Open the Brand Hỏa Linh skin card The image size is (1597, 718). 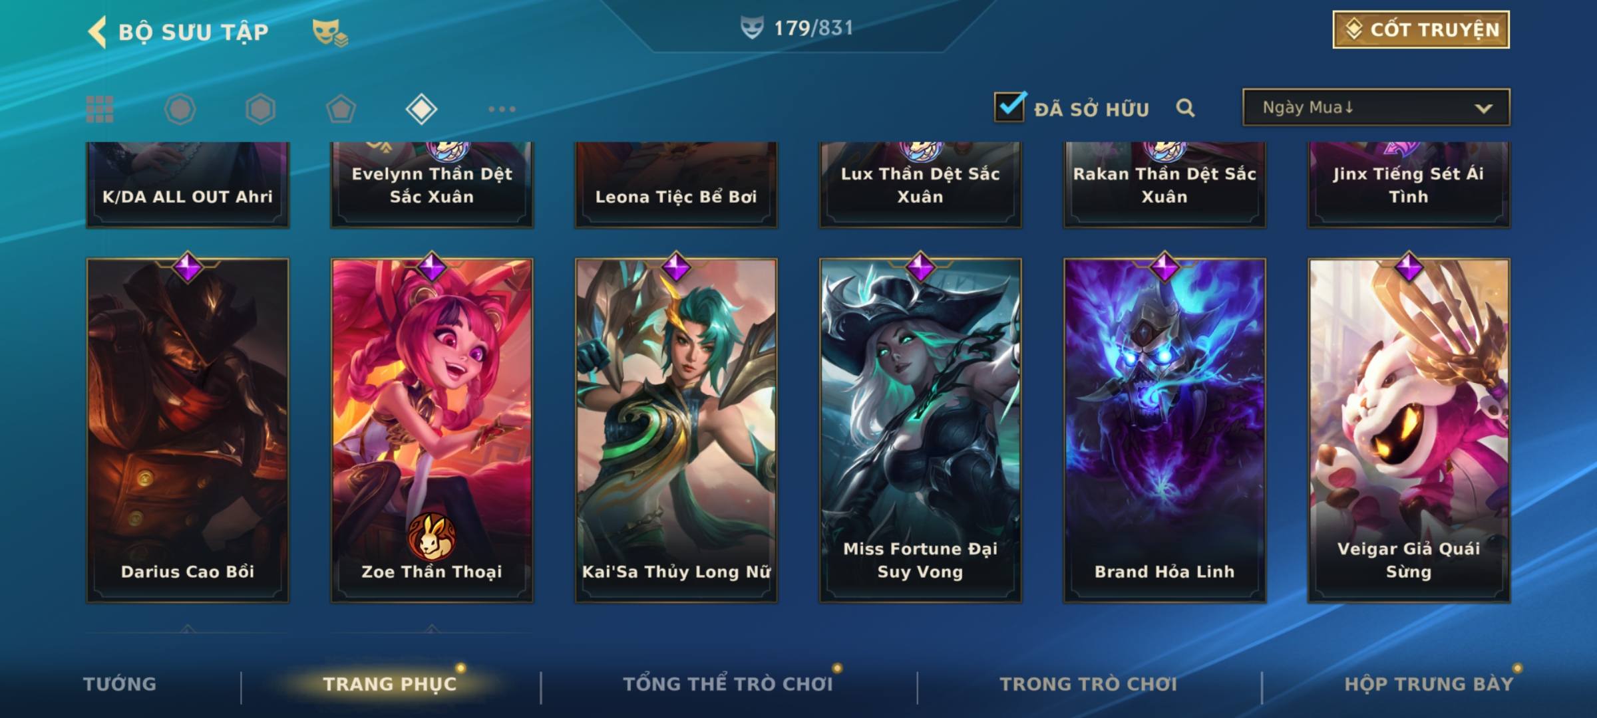coord(1164,430)
